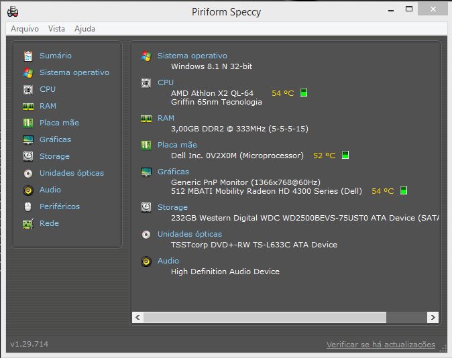The width and height of the screenshot is (452, 358).
Task: Click the Periféricos mouse icon in sidebar
Action: click(x=28, y=206)
